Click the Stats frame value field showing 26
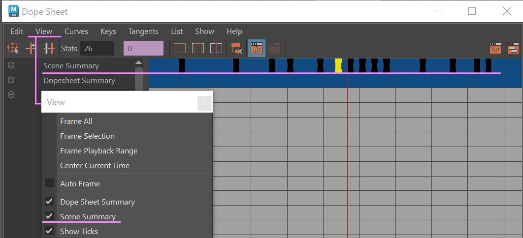 98,48
